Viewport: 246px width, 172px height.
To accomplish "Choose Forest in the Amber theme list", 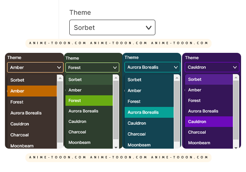I will (x=32, y=102).
